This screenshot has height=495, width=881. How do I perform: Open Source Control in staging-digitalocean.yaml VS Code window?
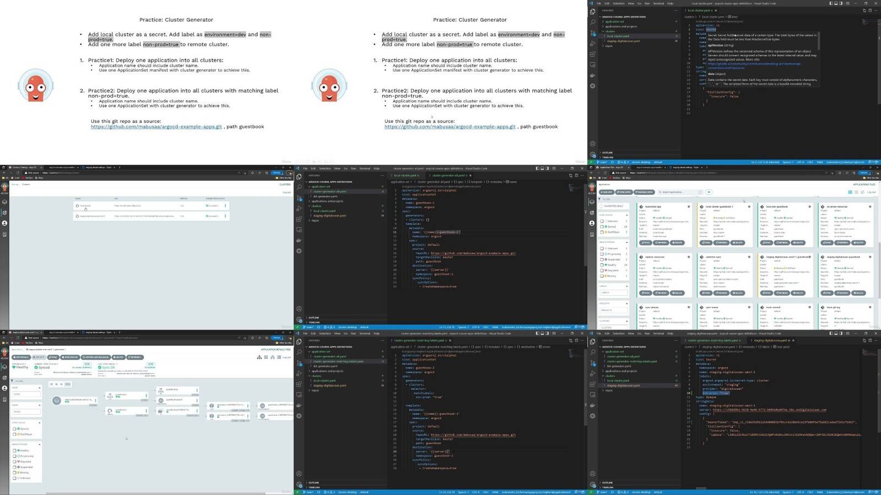coord(592,363)
